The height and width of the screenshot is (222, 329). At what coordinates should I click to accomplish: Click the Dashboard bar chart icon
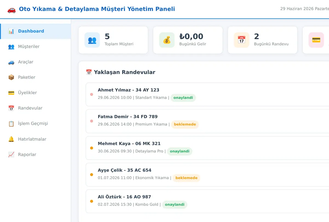[x=11, y=31]
